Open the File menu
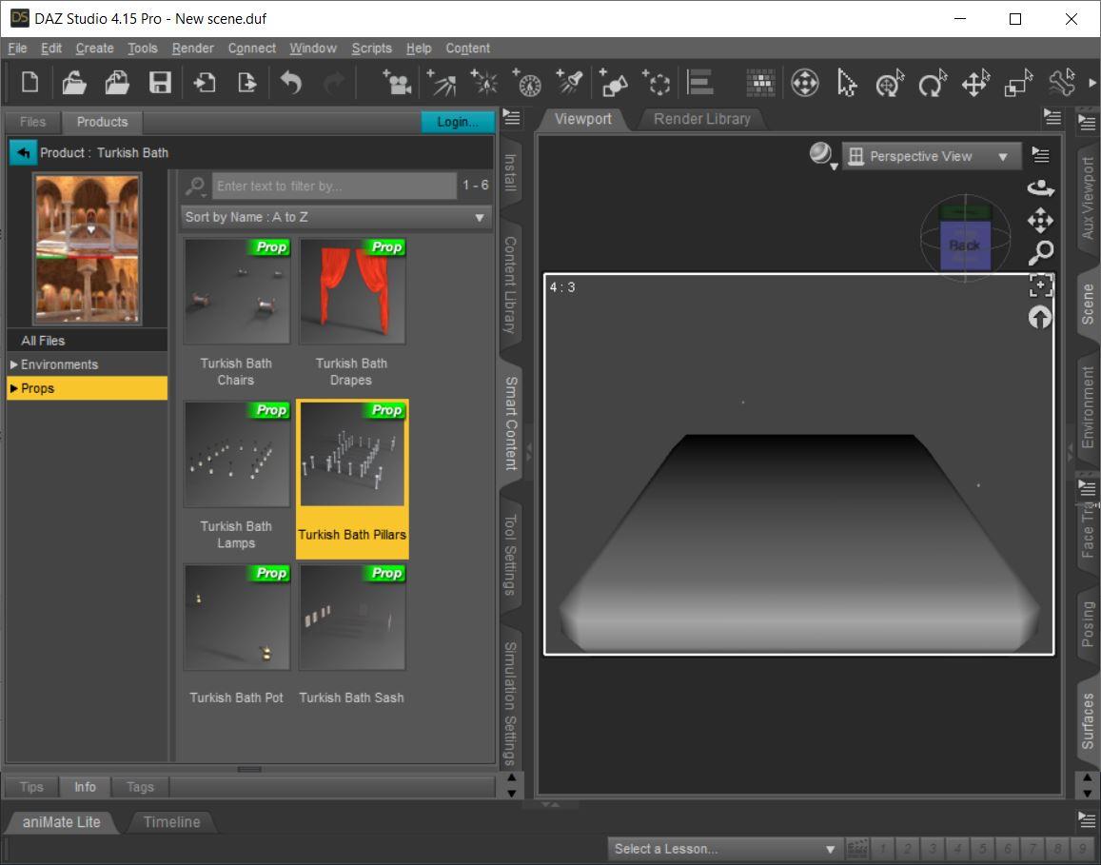 (17, 48)
